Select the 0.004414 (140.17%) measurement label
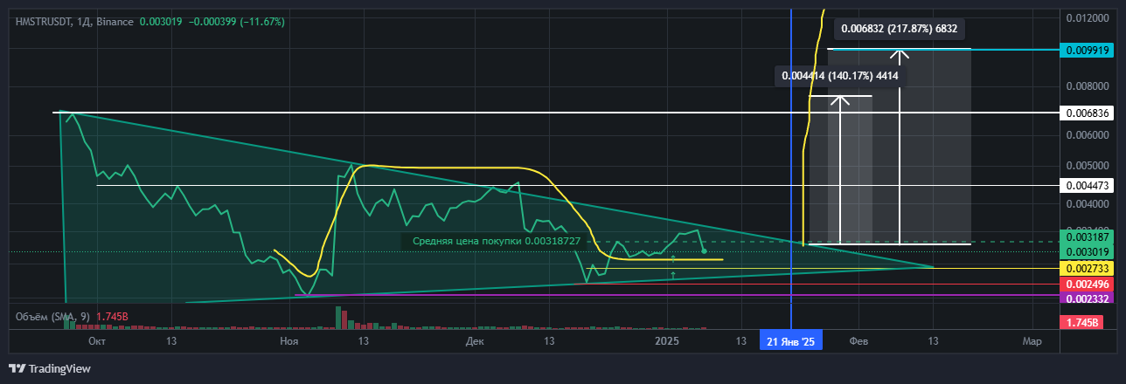1126x384 pixels. [x=840, y=76]
